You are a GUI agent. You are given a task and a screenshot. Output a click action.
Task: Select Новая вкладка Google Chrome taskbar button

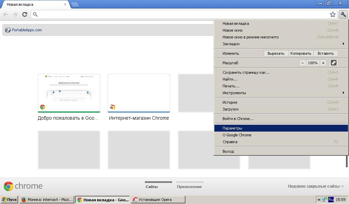point(103,200)
